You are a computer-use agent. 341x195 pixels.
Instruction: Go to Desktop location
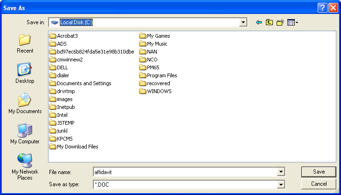[25, 74]
